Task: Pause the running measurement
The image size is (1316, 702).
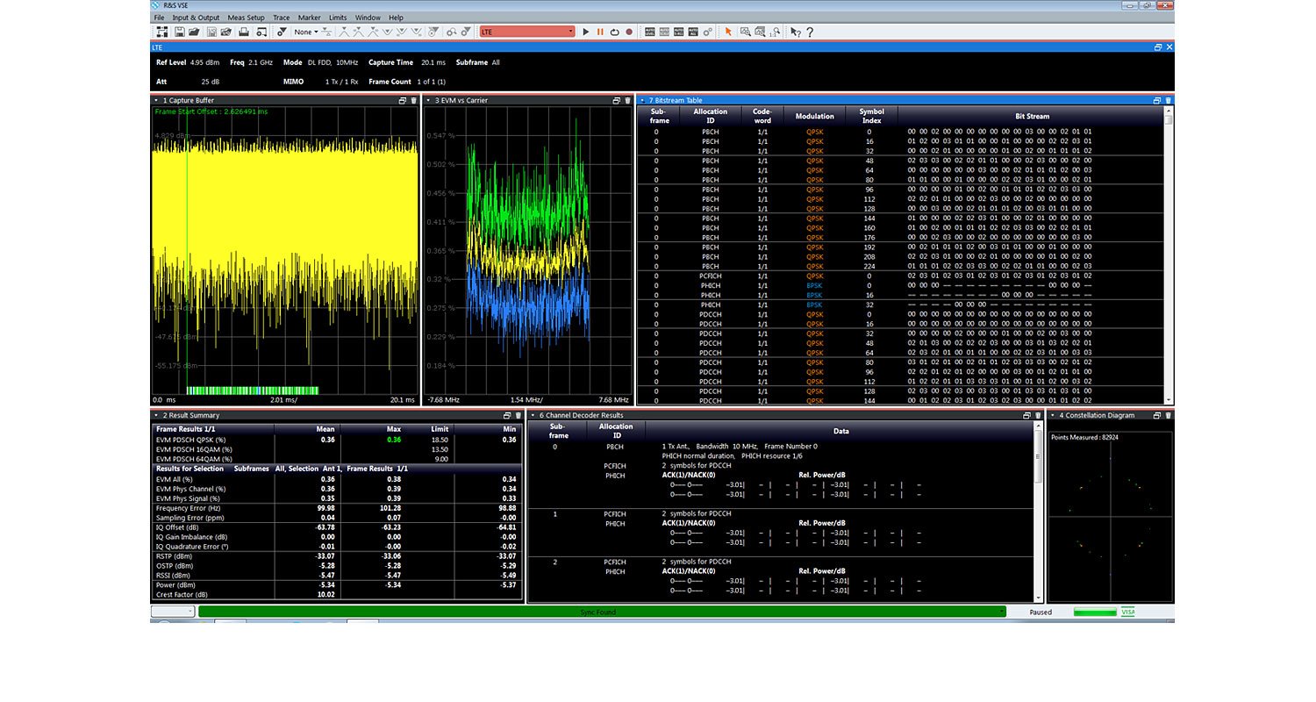Action: point(600,32)
